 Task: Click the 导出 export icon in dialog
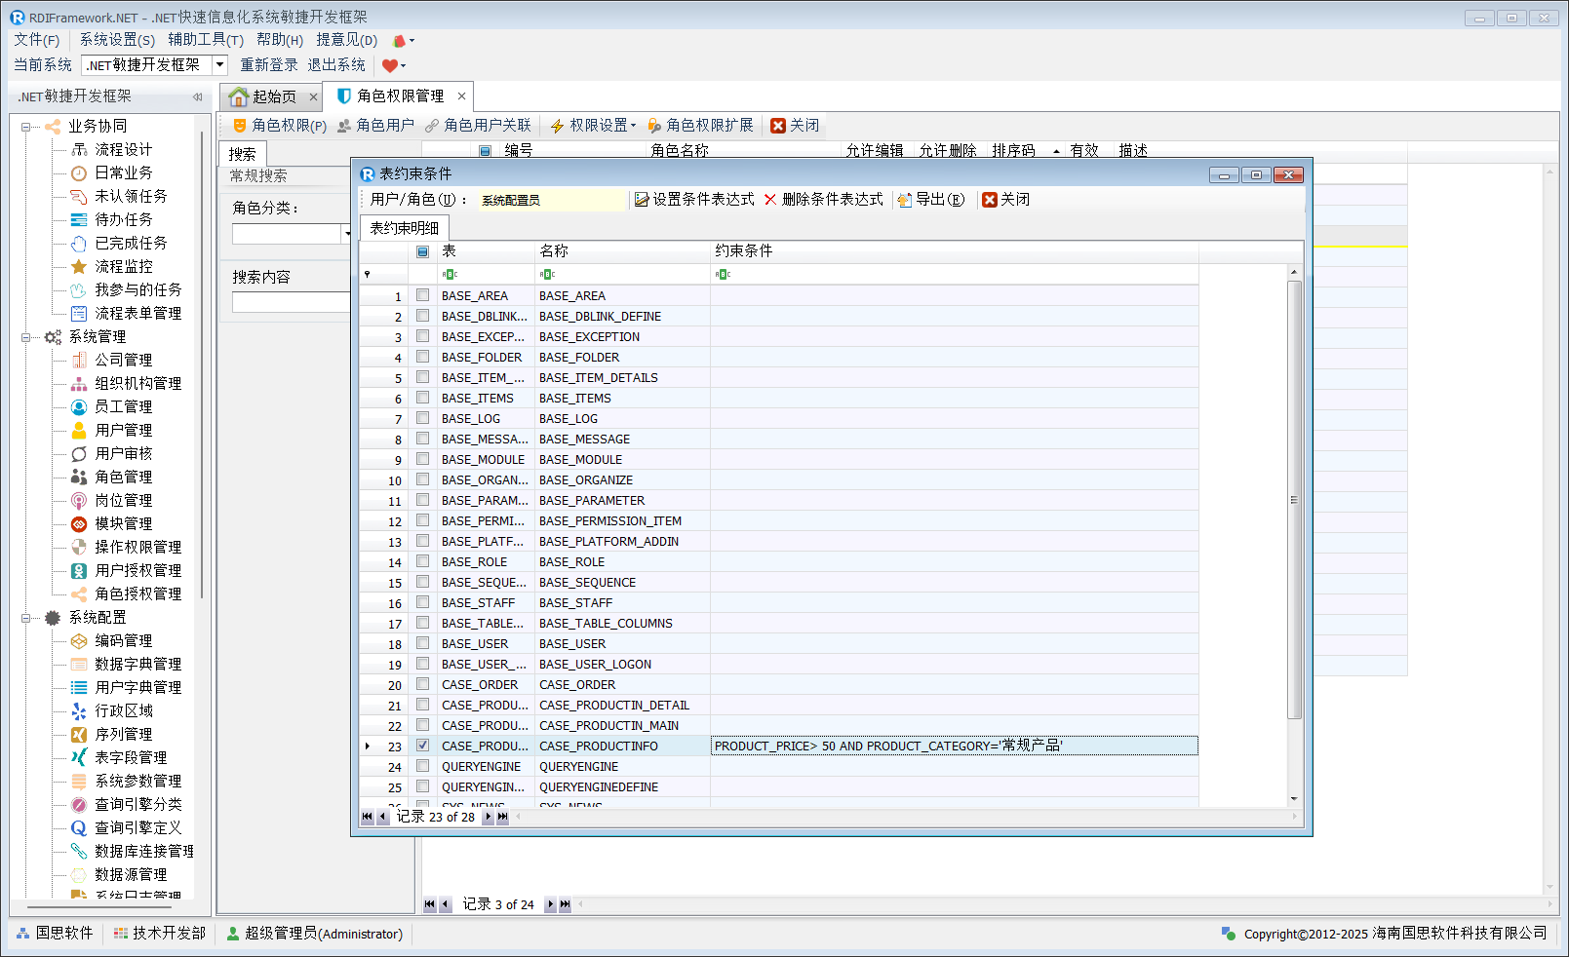(905, 200)
